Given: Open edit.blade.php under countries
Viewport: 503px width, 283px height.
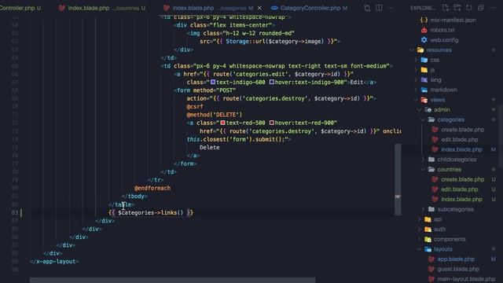Looking at the screenshot, I should coord(459,189).
